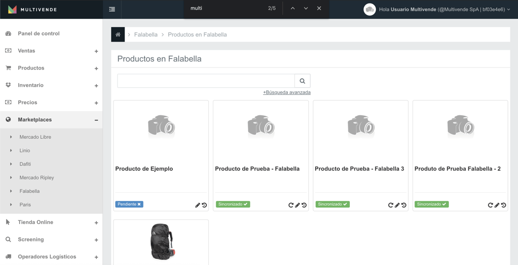View history of 'Producto de Prueba - Falabella'
The height and width of the screenshot is (265, 518).
click(304, 205)
